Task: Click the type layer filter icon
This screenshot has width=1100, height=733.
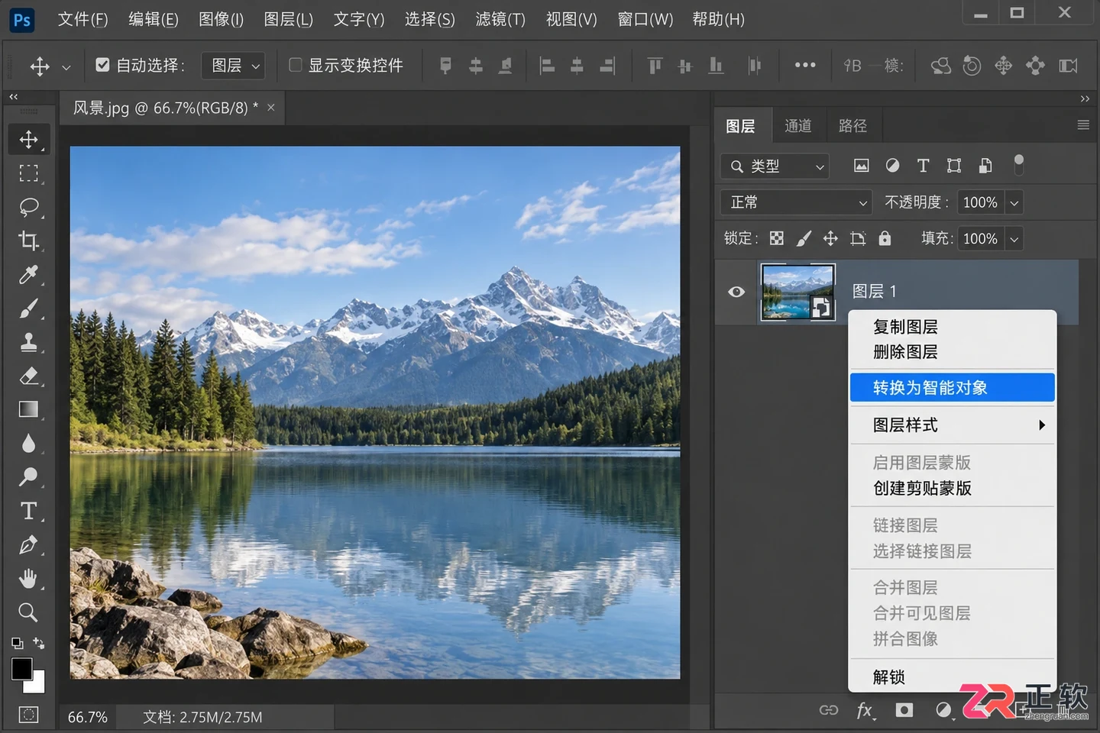Action: (923, 166)
